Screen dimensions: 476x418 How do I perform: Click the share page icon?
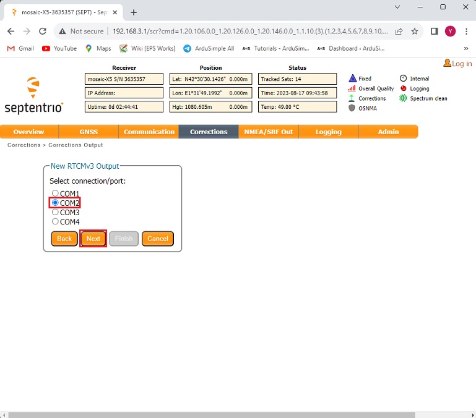click(399, 31)
